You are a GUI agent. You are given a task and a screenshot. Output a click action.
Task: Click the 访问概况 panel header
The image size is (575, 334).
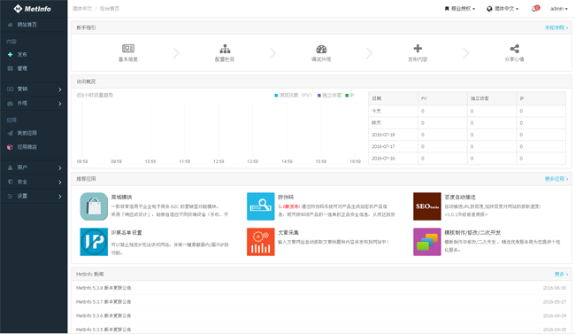click(x=321, y=82)
